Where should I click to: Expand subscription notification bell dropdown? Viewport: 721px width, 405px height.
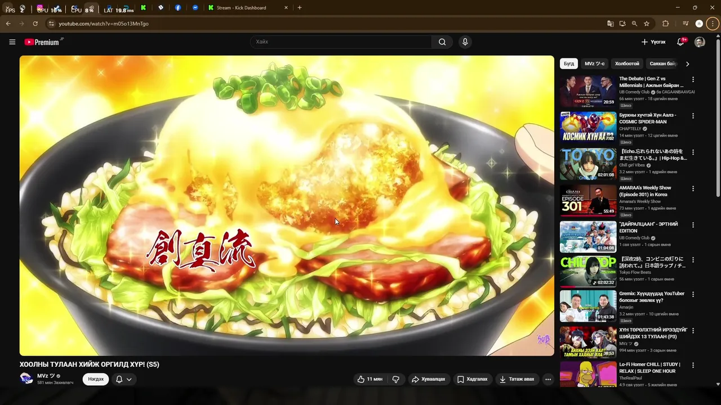click(124, 379)
